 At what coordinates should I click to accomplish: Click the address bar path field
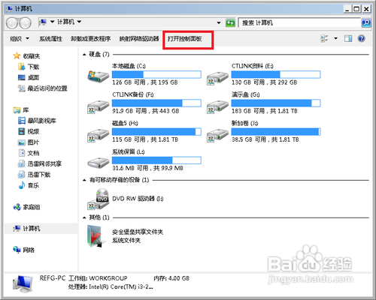point(130,22)
